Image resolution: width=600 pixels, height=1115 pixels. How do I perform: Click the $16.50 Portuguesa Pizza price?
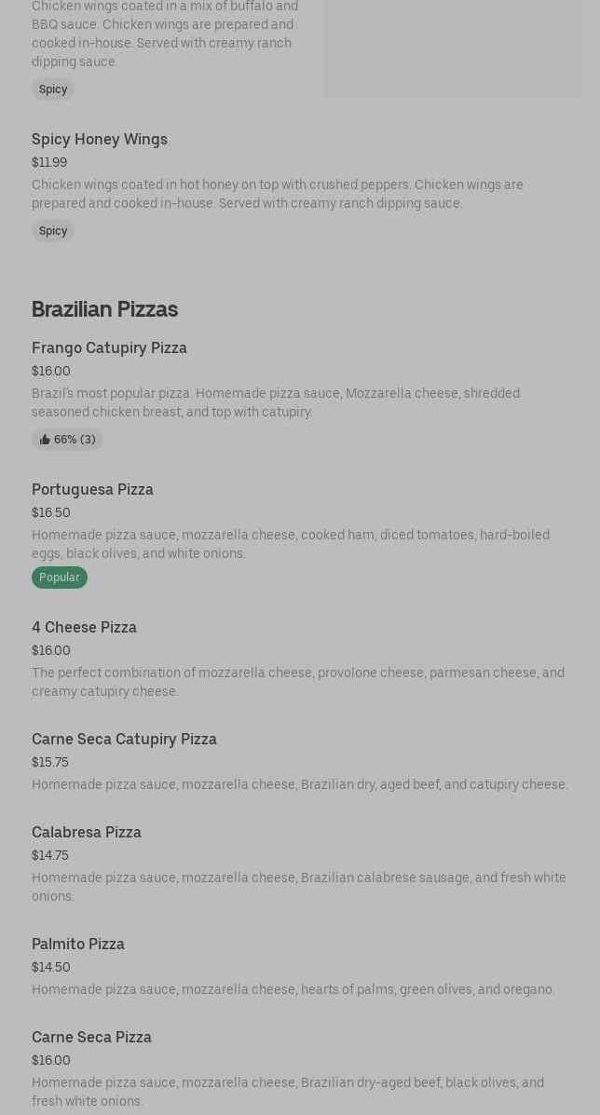51,512
